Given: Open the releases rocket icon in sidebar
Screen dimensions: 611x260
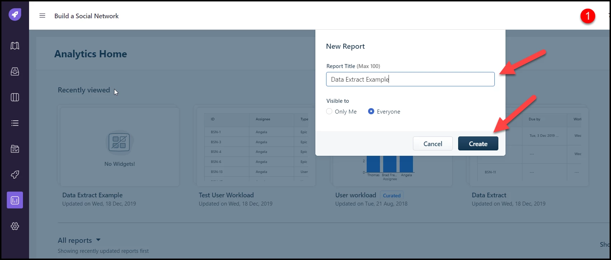Looking at the screenshot, I should [x=15, y=175].
